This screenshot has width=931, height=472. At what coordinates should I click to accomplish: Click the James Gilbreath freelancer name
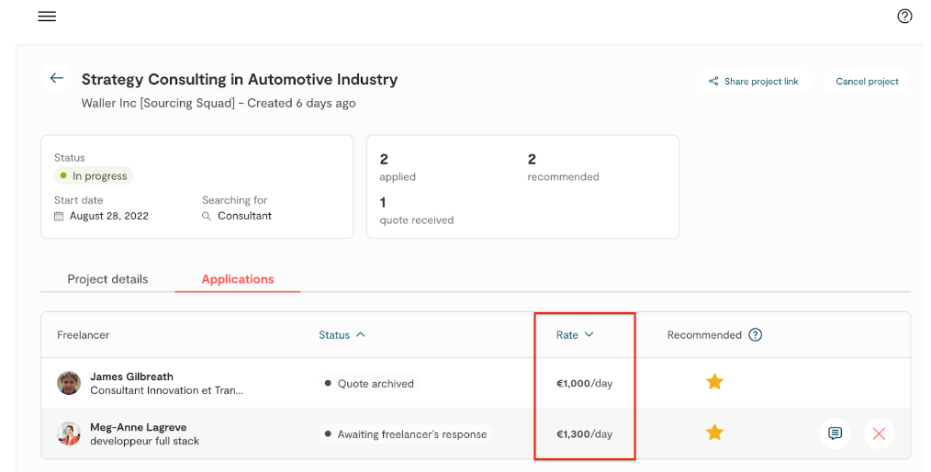pos(131,376)
